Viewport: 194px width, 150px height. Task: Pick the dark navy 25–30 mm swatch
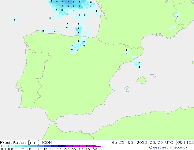62,146
